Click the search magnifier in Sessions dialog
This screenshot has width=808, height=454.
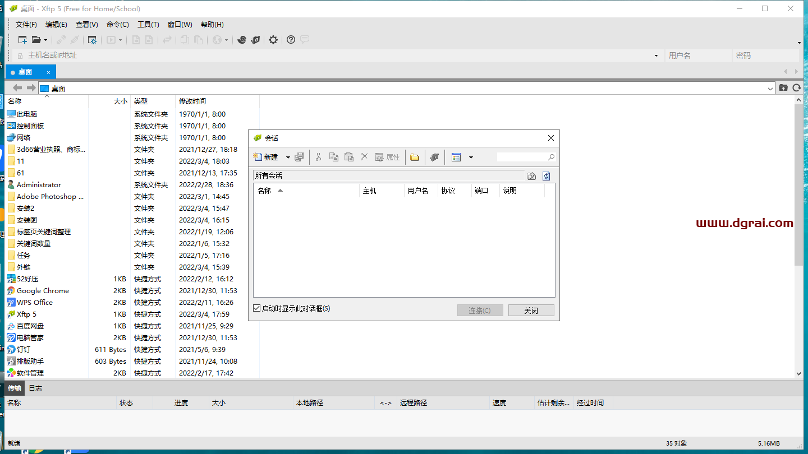pyautogui.click(x=551, y=157)
